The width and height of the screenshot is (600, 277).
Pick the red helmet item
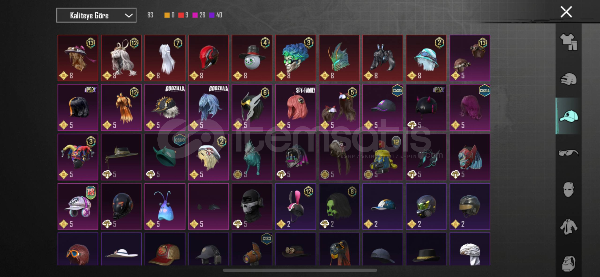(208, 58)
